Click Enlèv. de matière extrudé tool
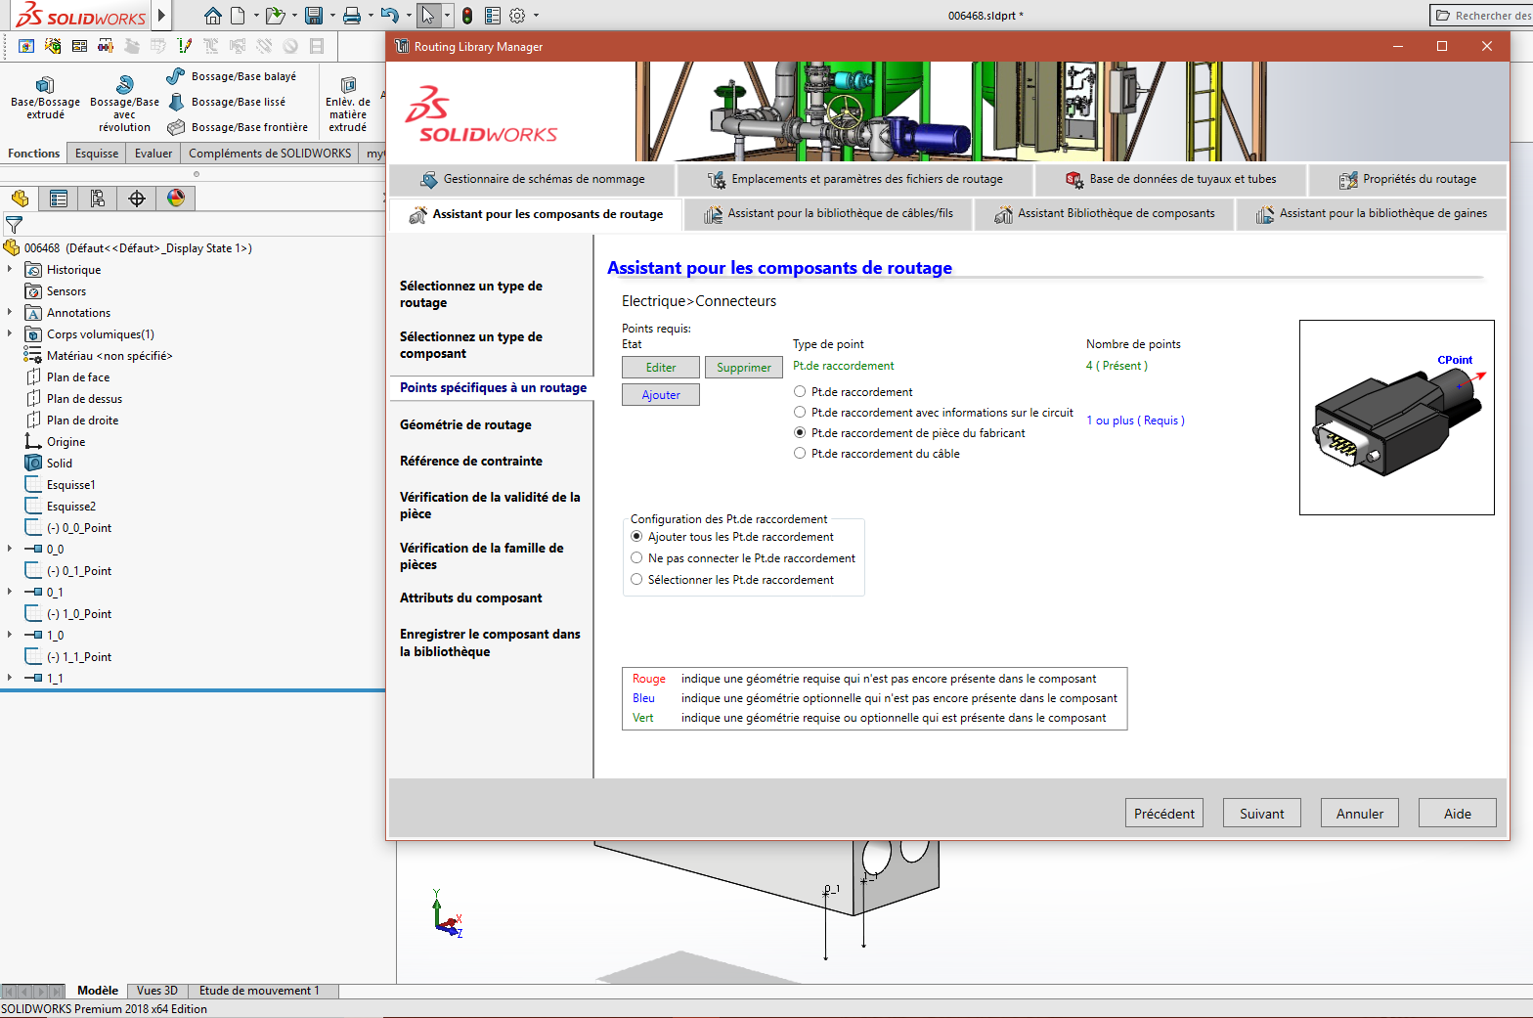This screenshot has height=1018, width=1533. (348, 104)
